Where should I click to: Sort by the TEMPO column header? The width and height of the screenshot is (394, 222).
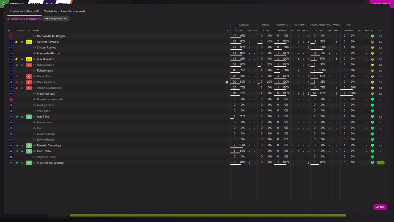click(20, 31)
